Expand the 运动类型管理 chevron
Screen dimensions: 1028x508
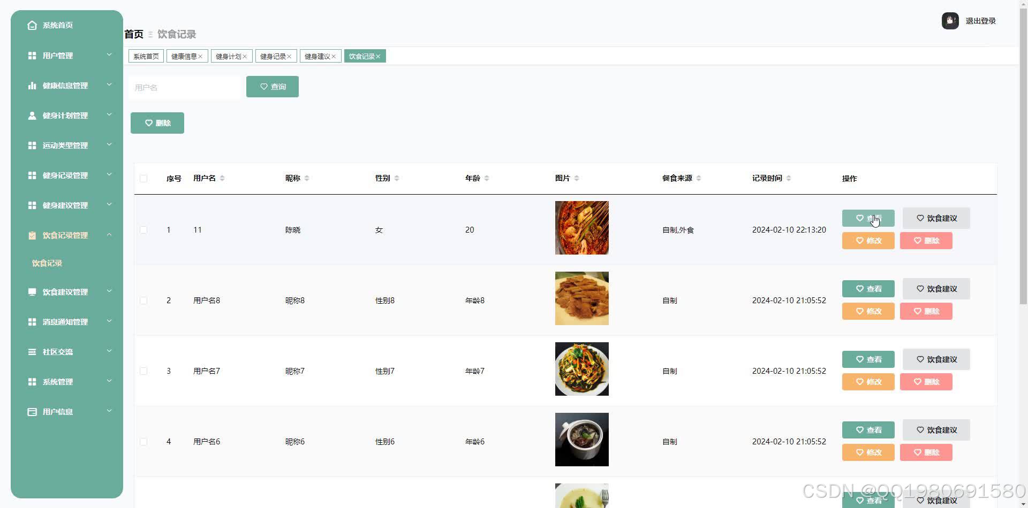[x=109, y=144]
